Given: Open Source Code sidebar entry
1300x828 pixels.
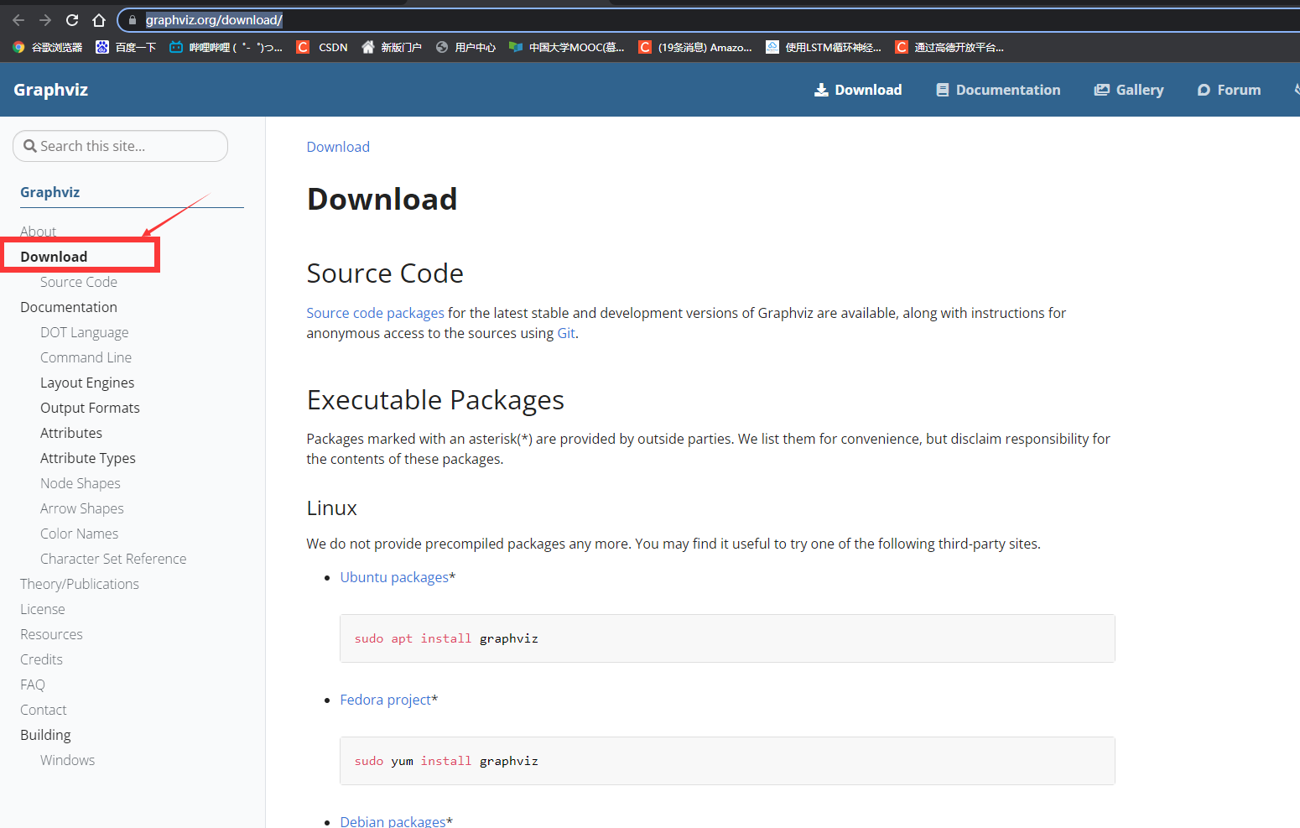Looking at the screenshot, I should (79, 282).
